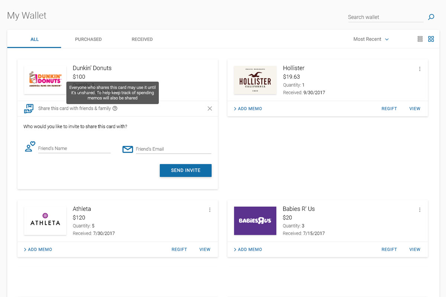Open the Most Recent sort dropdown

[x=371, y=39]
